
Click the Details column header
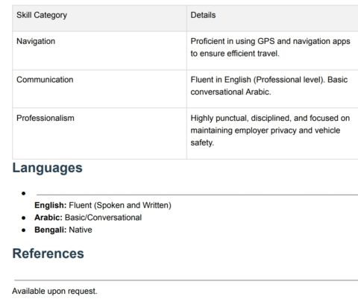[x=203, y=15]
